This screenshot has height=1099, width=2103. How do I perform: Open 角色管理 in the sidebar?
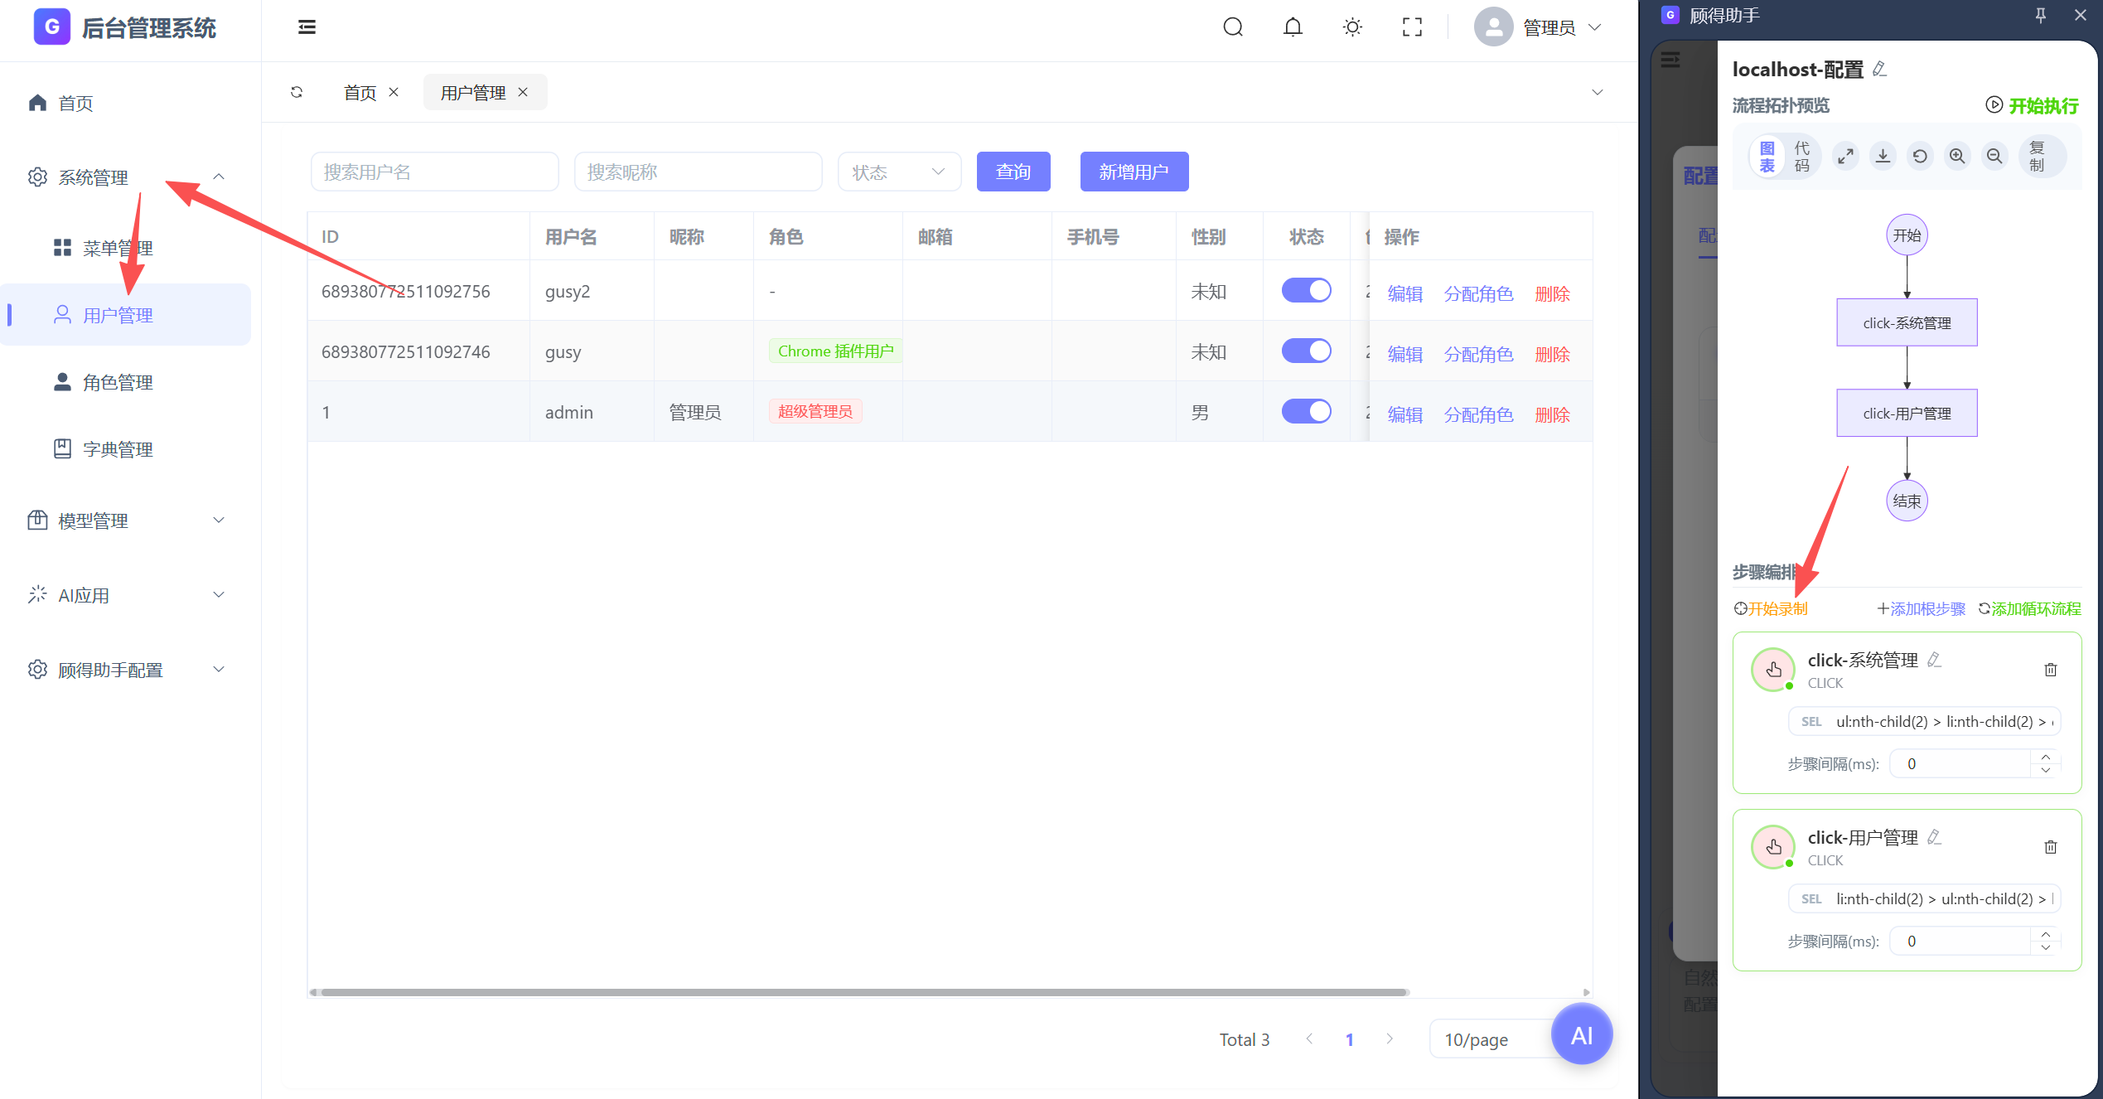(x=118, y=382)
